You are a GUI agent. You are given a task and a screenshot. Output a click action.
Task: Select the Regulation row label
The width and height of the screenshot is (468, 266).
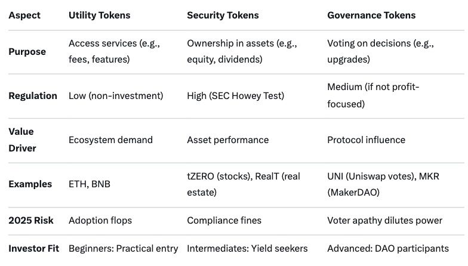[33, 95]
